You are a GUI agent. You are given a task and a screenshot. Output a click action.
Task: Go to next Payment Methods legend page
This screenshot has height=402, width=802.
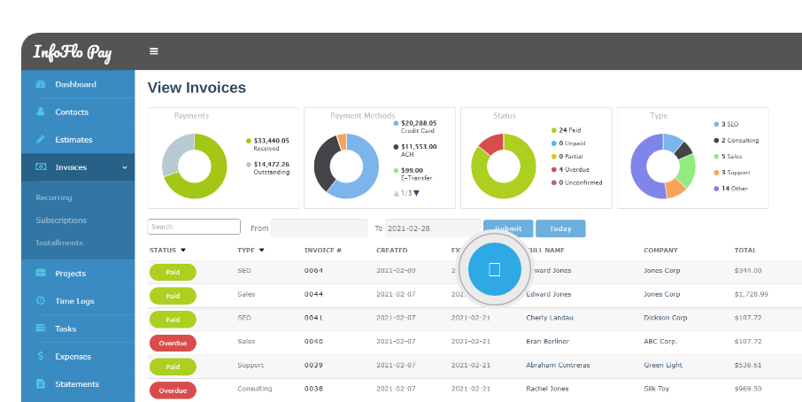pos(417,193)
